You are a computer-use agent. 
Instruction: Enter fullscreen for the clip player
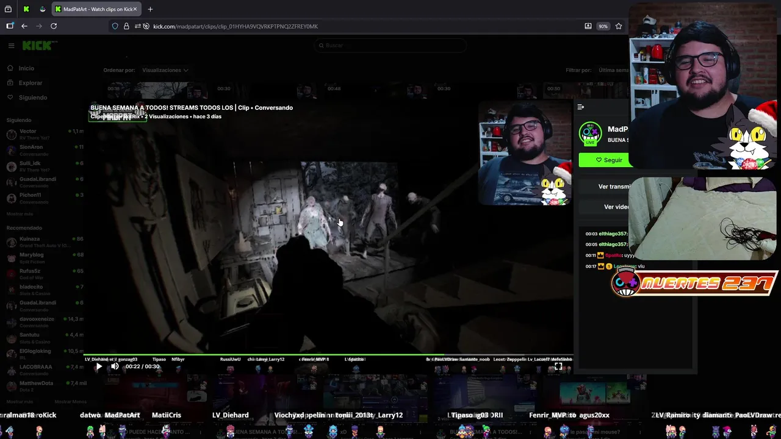558,366
